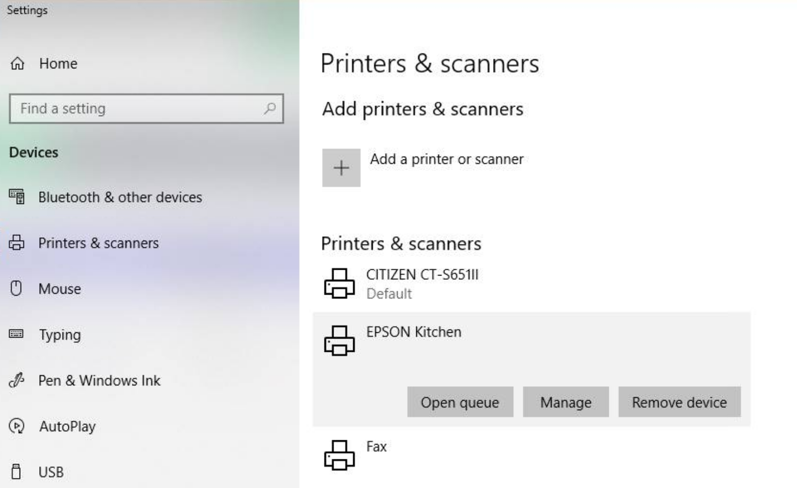Click the Devices section heading
This screenshot has width=797, height=488.
(34, 152)
